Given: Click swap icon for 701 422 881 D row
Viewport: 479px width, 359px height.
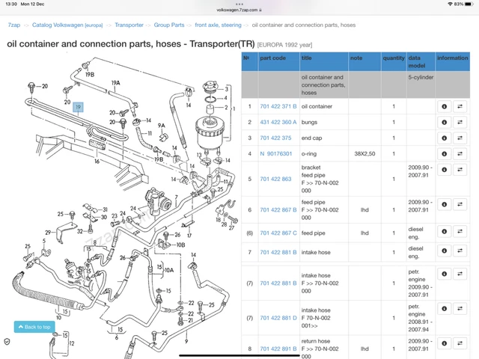Looking at the screenshot, I should tap(460, 309).
